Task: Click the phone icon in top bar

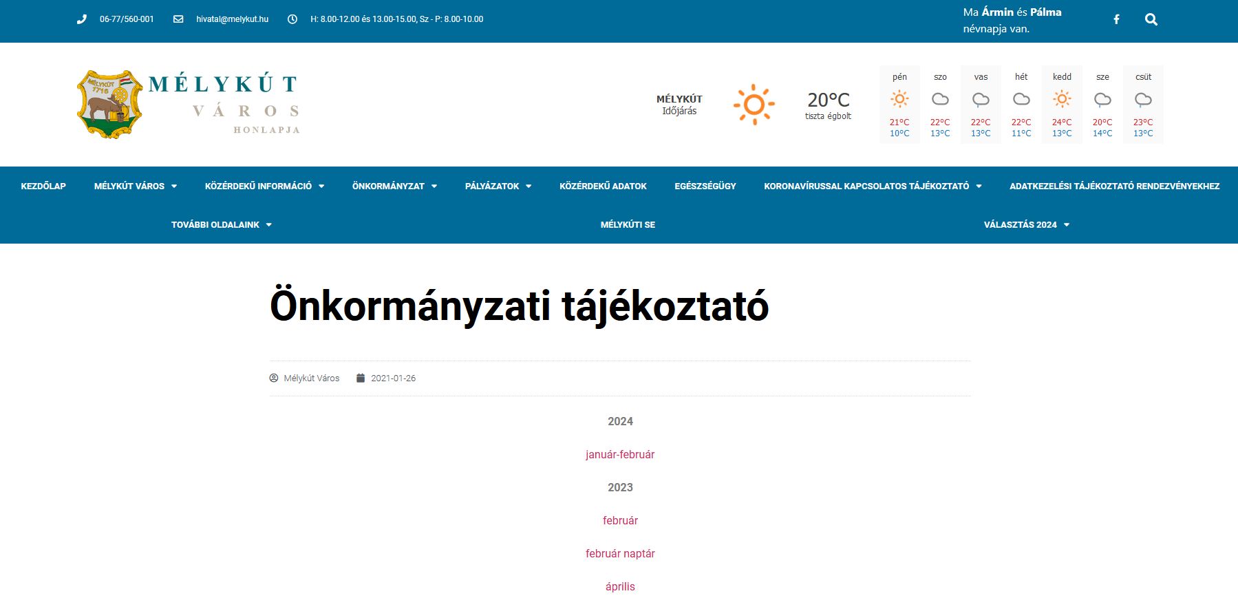Action: (82, 19)
